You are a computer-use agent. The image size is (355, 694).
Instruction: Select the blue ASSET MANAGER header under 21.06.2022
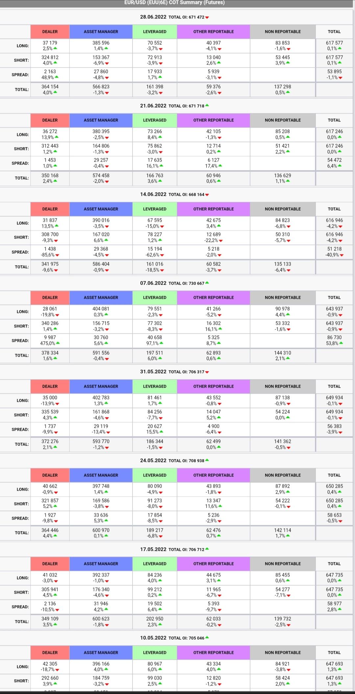click(x=101, y=120)
